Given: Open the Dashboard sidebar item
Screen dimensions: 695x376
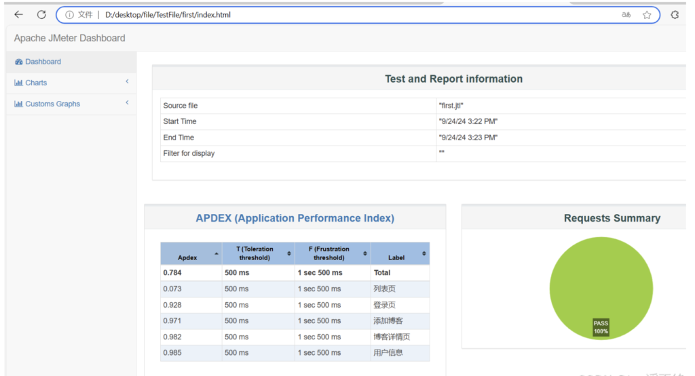Looking at the screenshot, I should (71, 62).
